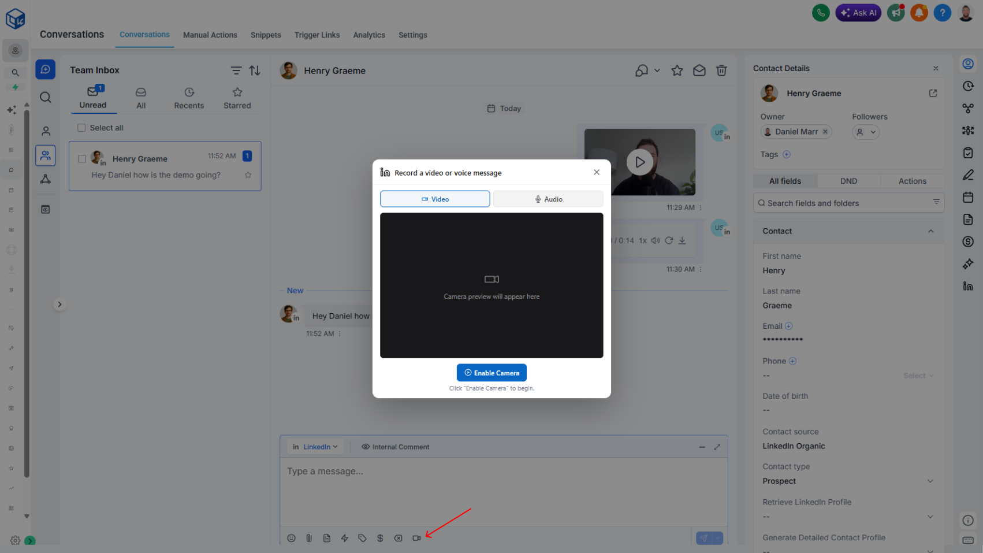Screen dimensions: 983x553
Task: Show All conversations filter
Action: click(141, 99)
